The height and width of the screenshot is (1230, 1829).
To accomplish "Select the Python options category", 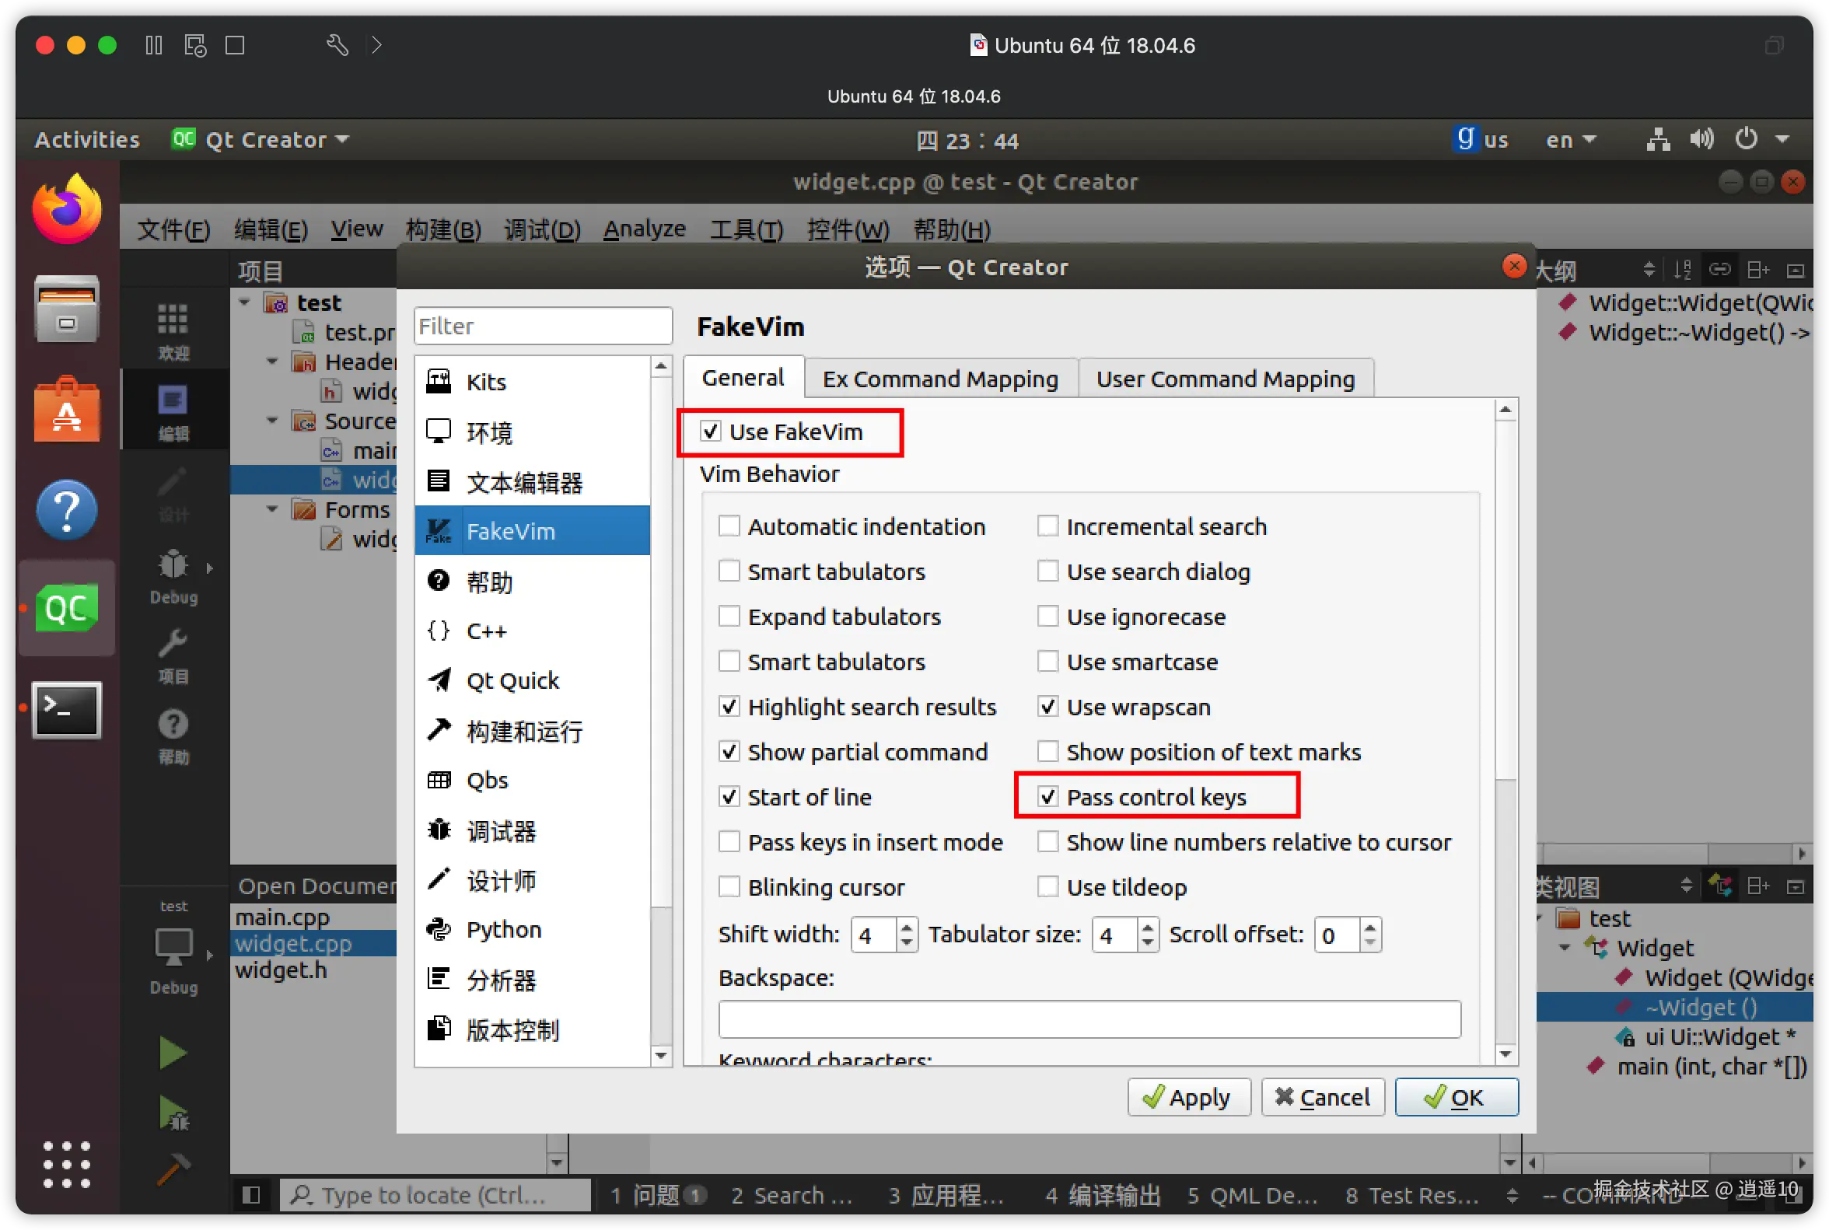I will coord(503,930).
